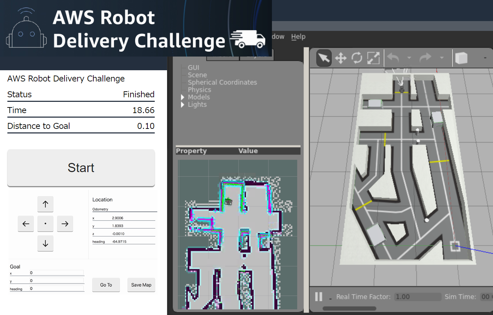Click the Real Time Factor label
Image resolution: width=493 pixels, height=315 pixels.
pos(363,297)
